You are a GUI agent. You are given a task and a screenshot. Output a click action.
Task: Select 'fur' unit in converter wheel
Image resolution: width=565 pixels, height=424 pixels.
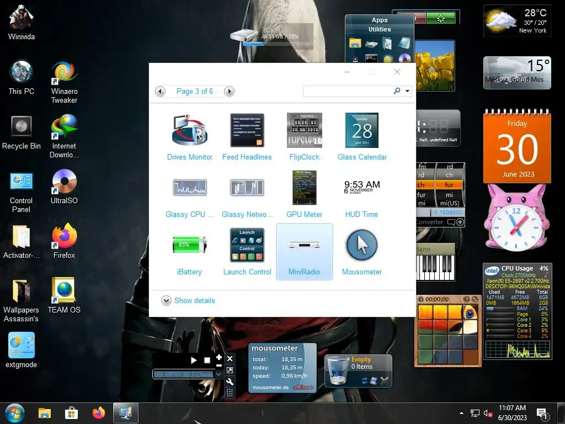[x=449, y=185]
